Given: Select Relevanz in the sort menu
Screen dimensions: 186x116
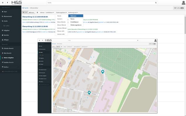Looking at the screenshot, I should click(x=76, y=16).
